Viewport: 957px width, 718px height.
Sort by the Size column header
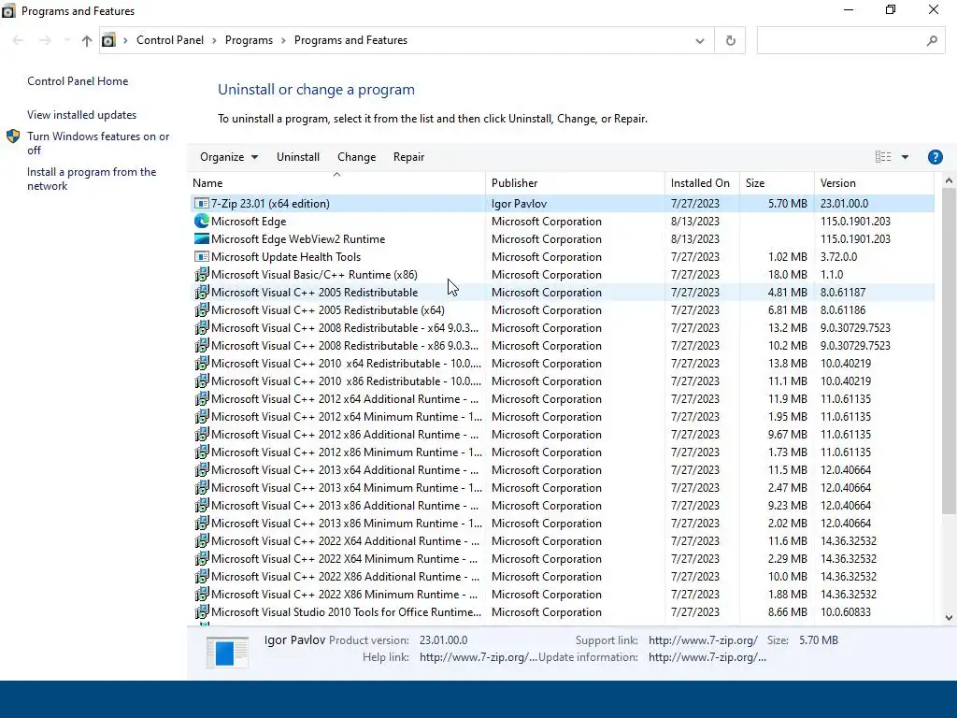tap(777, 182)
